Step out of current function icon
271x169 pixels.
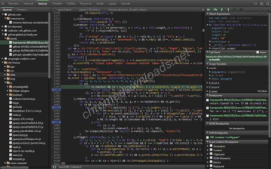pos(228,10)
